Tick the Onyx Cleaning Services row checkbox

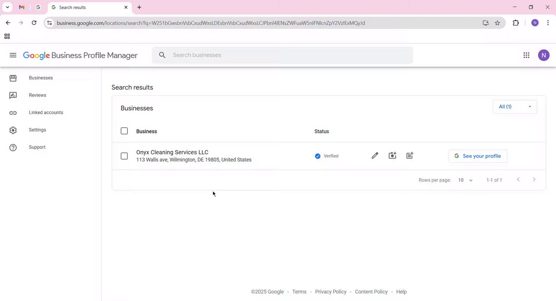pyautogui.click(x=124, y=156)
